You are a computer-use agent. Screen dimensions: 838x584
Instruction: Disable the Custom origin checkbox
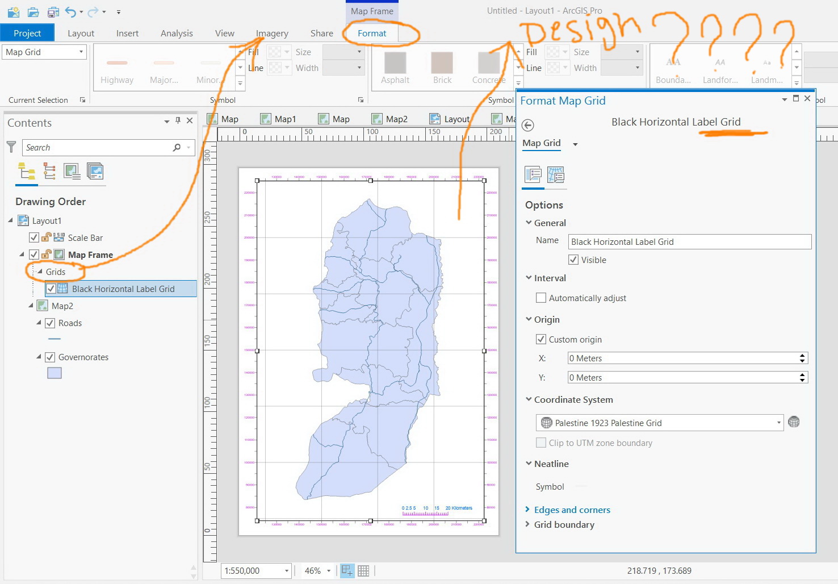point(541,339)
